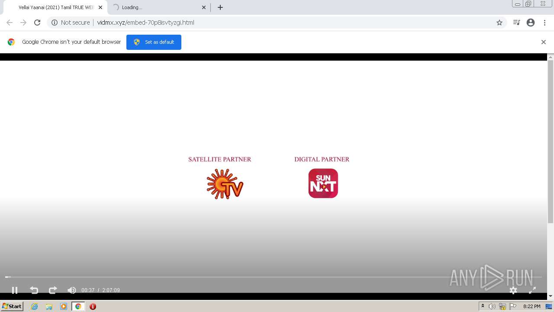Click the show desktop tray icon
This screenshot has width=554, height=312.
click(x=549, y=306)
